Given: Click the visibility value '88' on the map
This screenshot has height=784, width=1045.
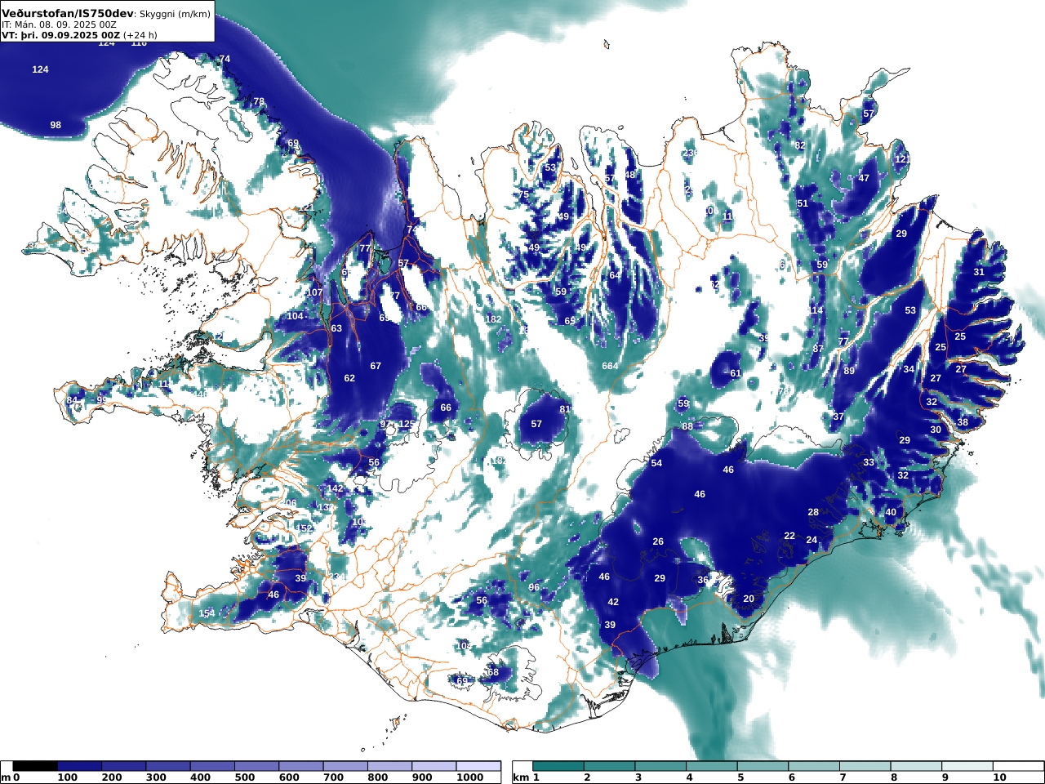Looking at the screenshot, I should (x=687, y=426).
